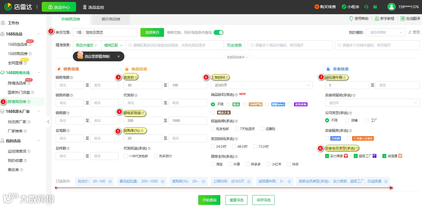The width and height of the screenshot is (422, 206).
Task: Open the 商品关键词 search type dropdown
Action: 87,45
